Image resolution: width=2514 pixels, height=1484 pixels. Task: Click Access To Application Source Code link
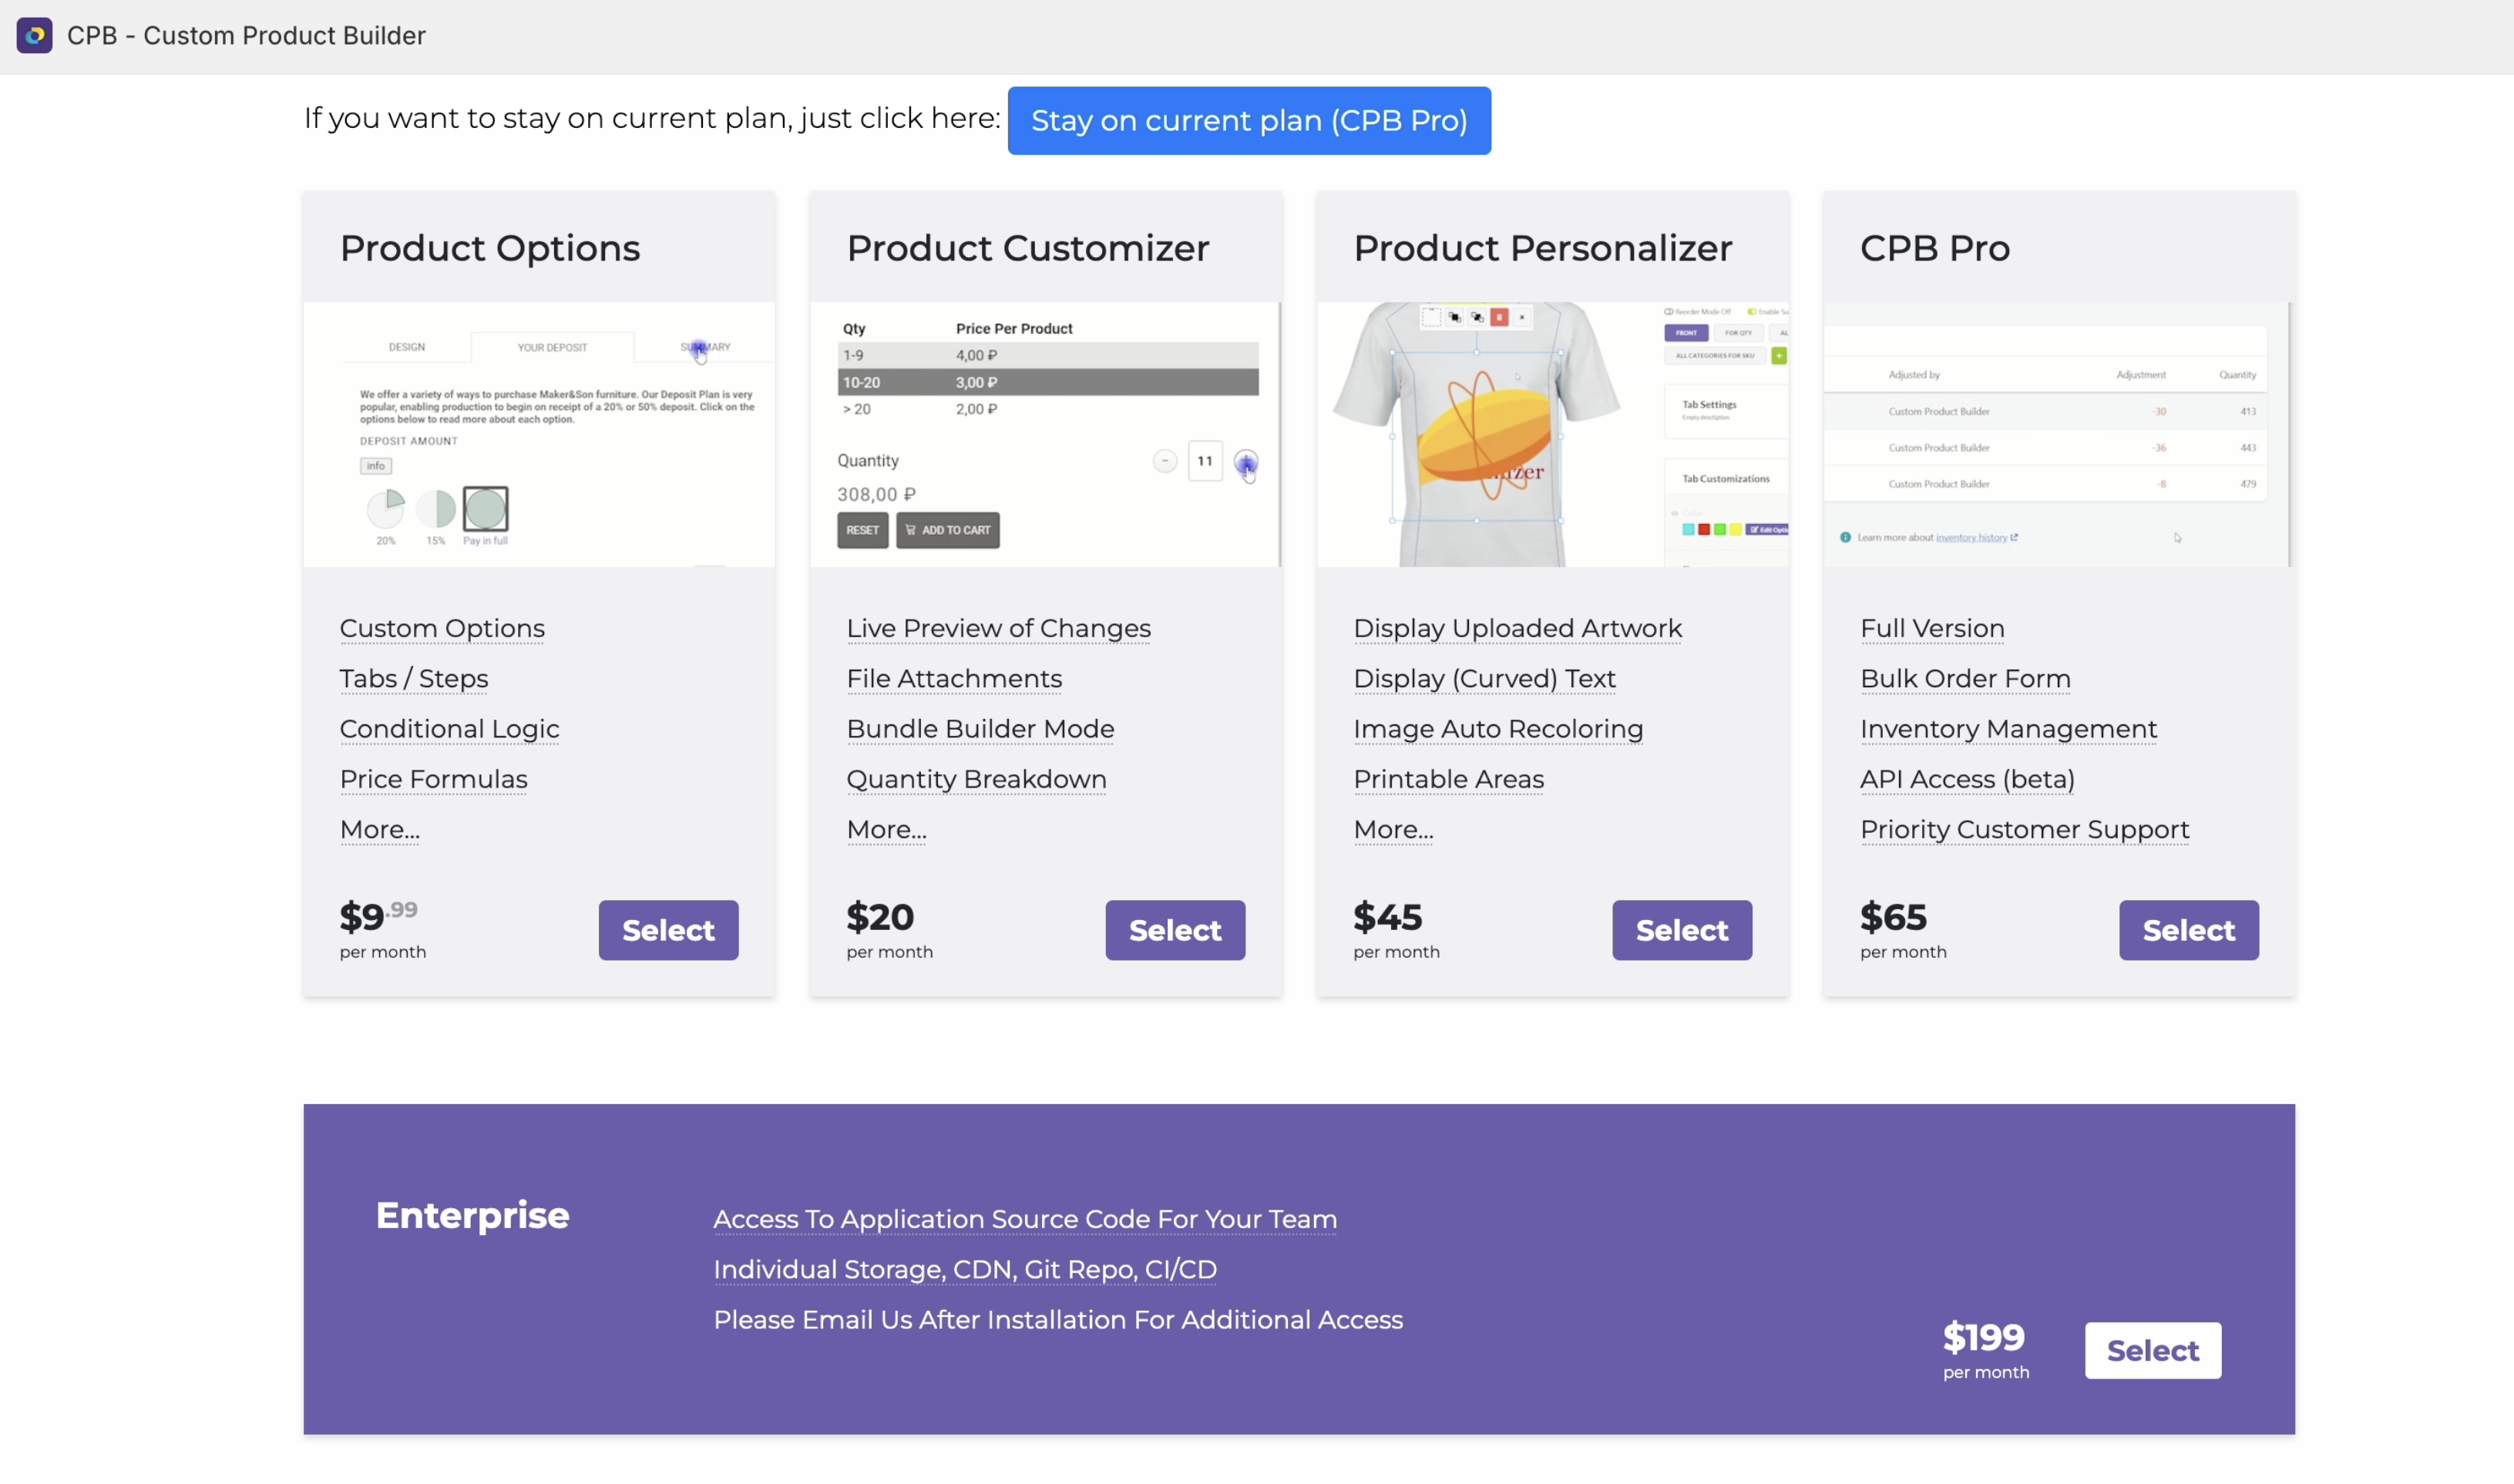click(x=1025, y=1219)
